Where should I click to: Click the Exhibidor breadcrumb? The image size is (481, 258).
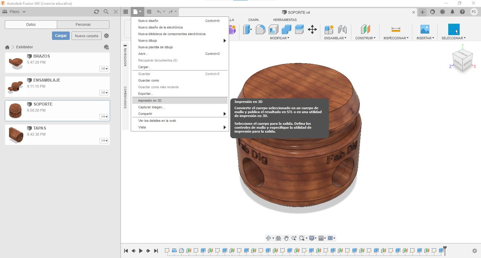tap(25, 47)
